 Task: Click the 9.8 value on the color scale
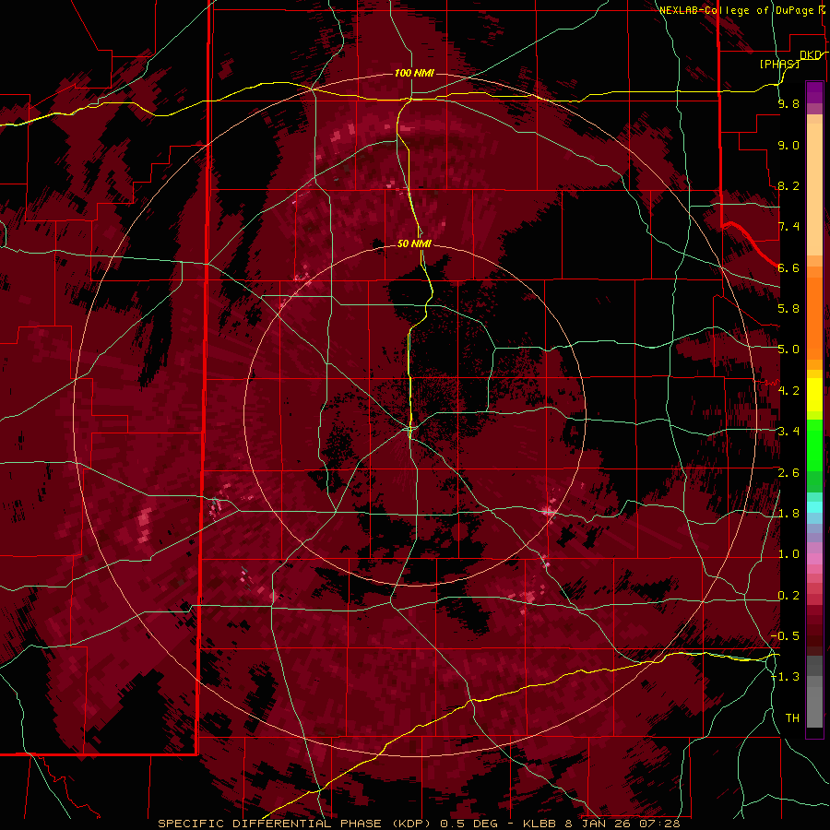point(788,103)
